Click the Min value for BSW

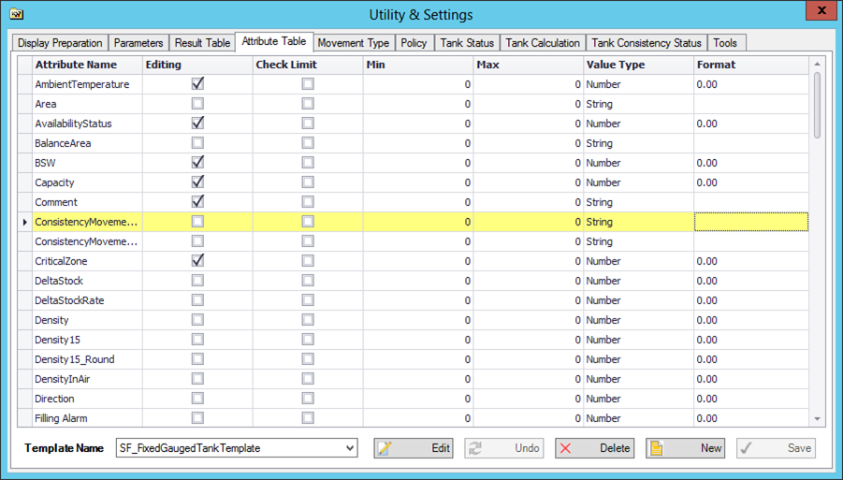418,162
